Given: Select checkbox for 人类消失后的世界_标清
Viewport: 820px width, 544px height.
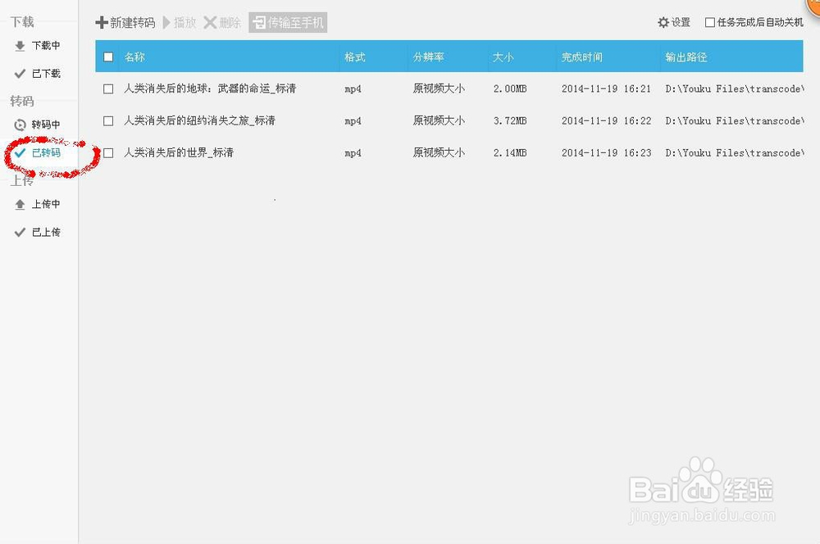Looking at the screenshot, I should coord(107,152).
